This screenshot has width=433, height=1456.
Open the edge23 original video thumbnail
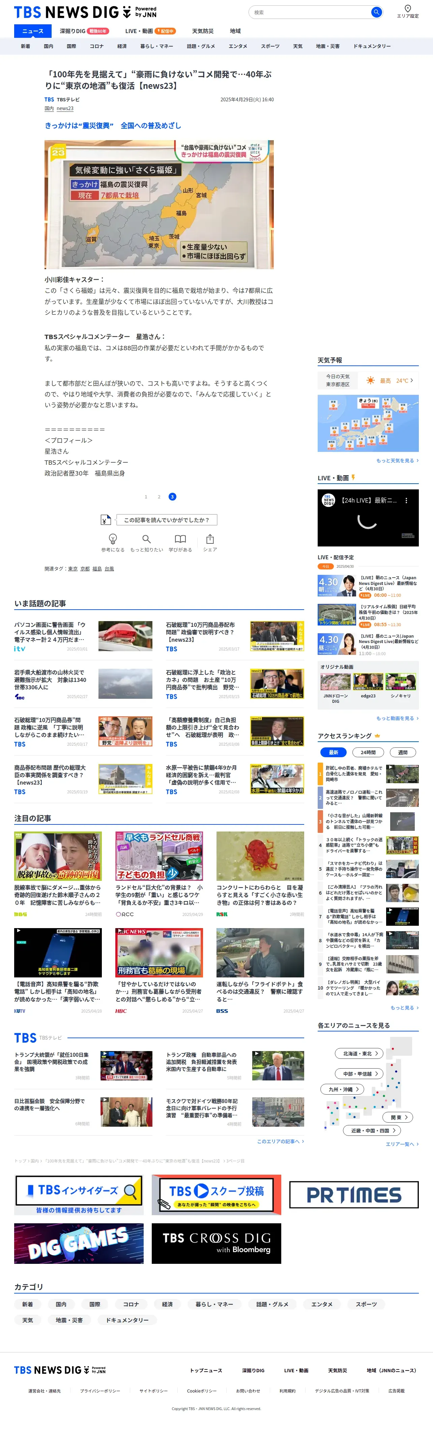point(368,682)
